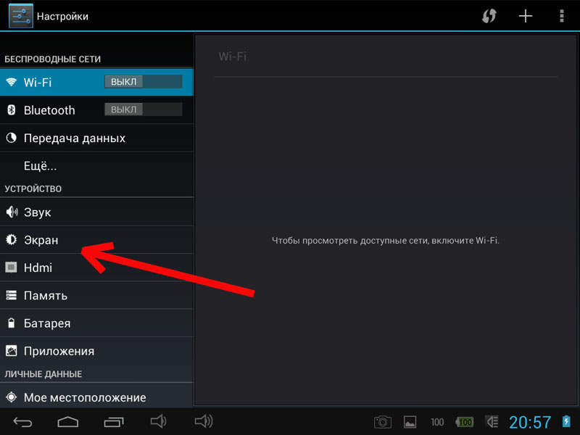Enable the Bluetooth switch
Screen dimensions: 580x435
click(143, 109)
